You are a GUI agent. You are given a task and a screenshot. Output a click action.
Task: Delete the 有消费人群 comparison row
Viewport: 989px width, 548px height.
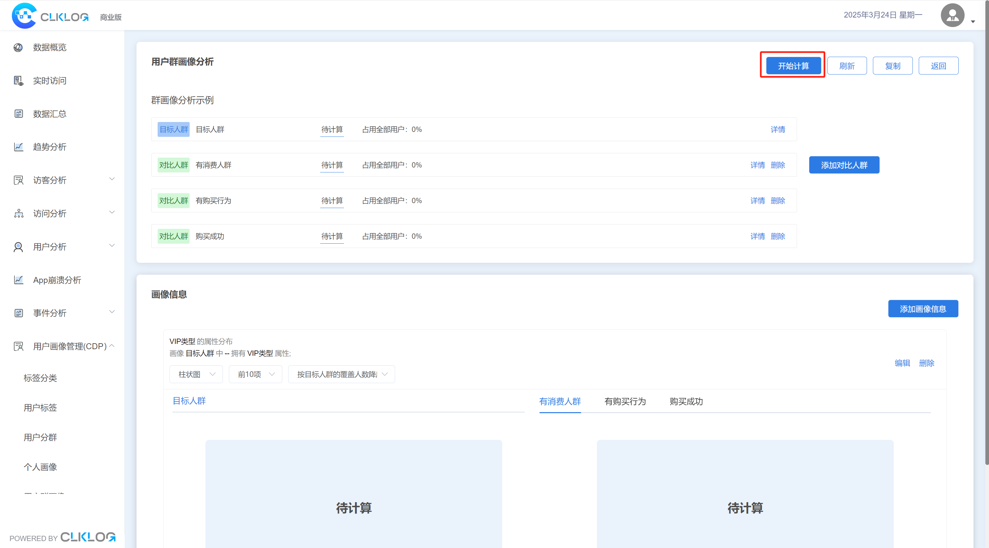[x=778, y=165]
